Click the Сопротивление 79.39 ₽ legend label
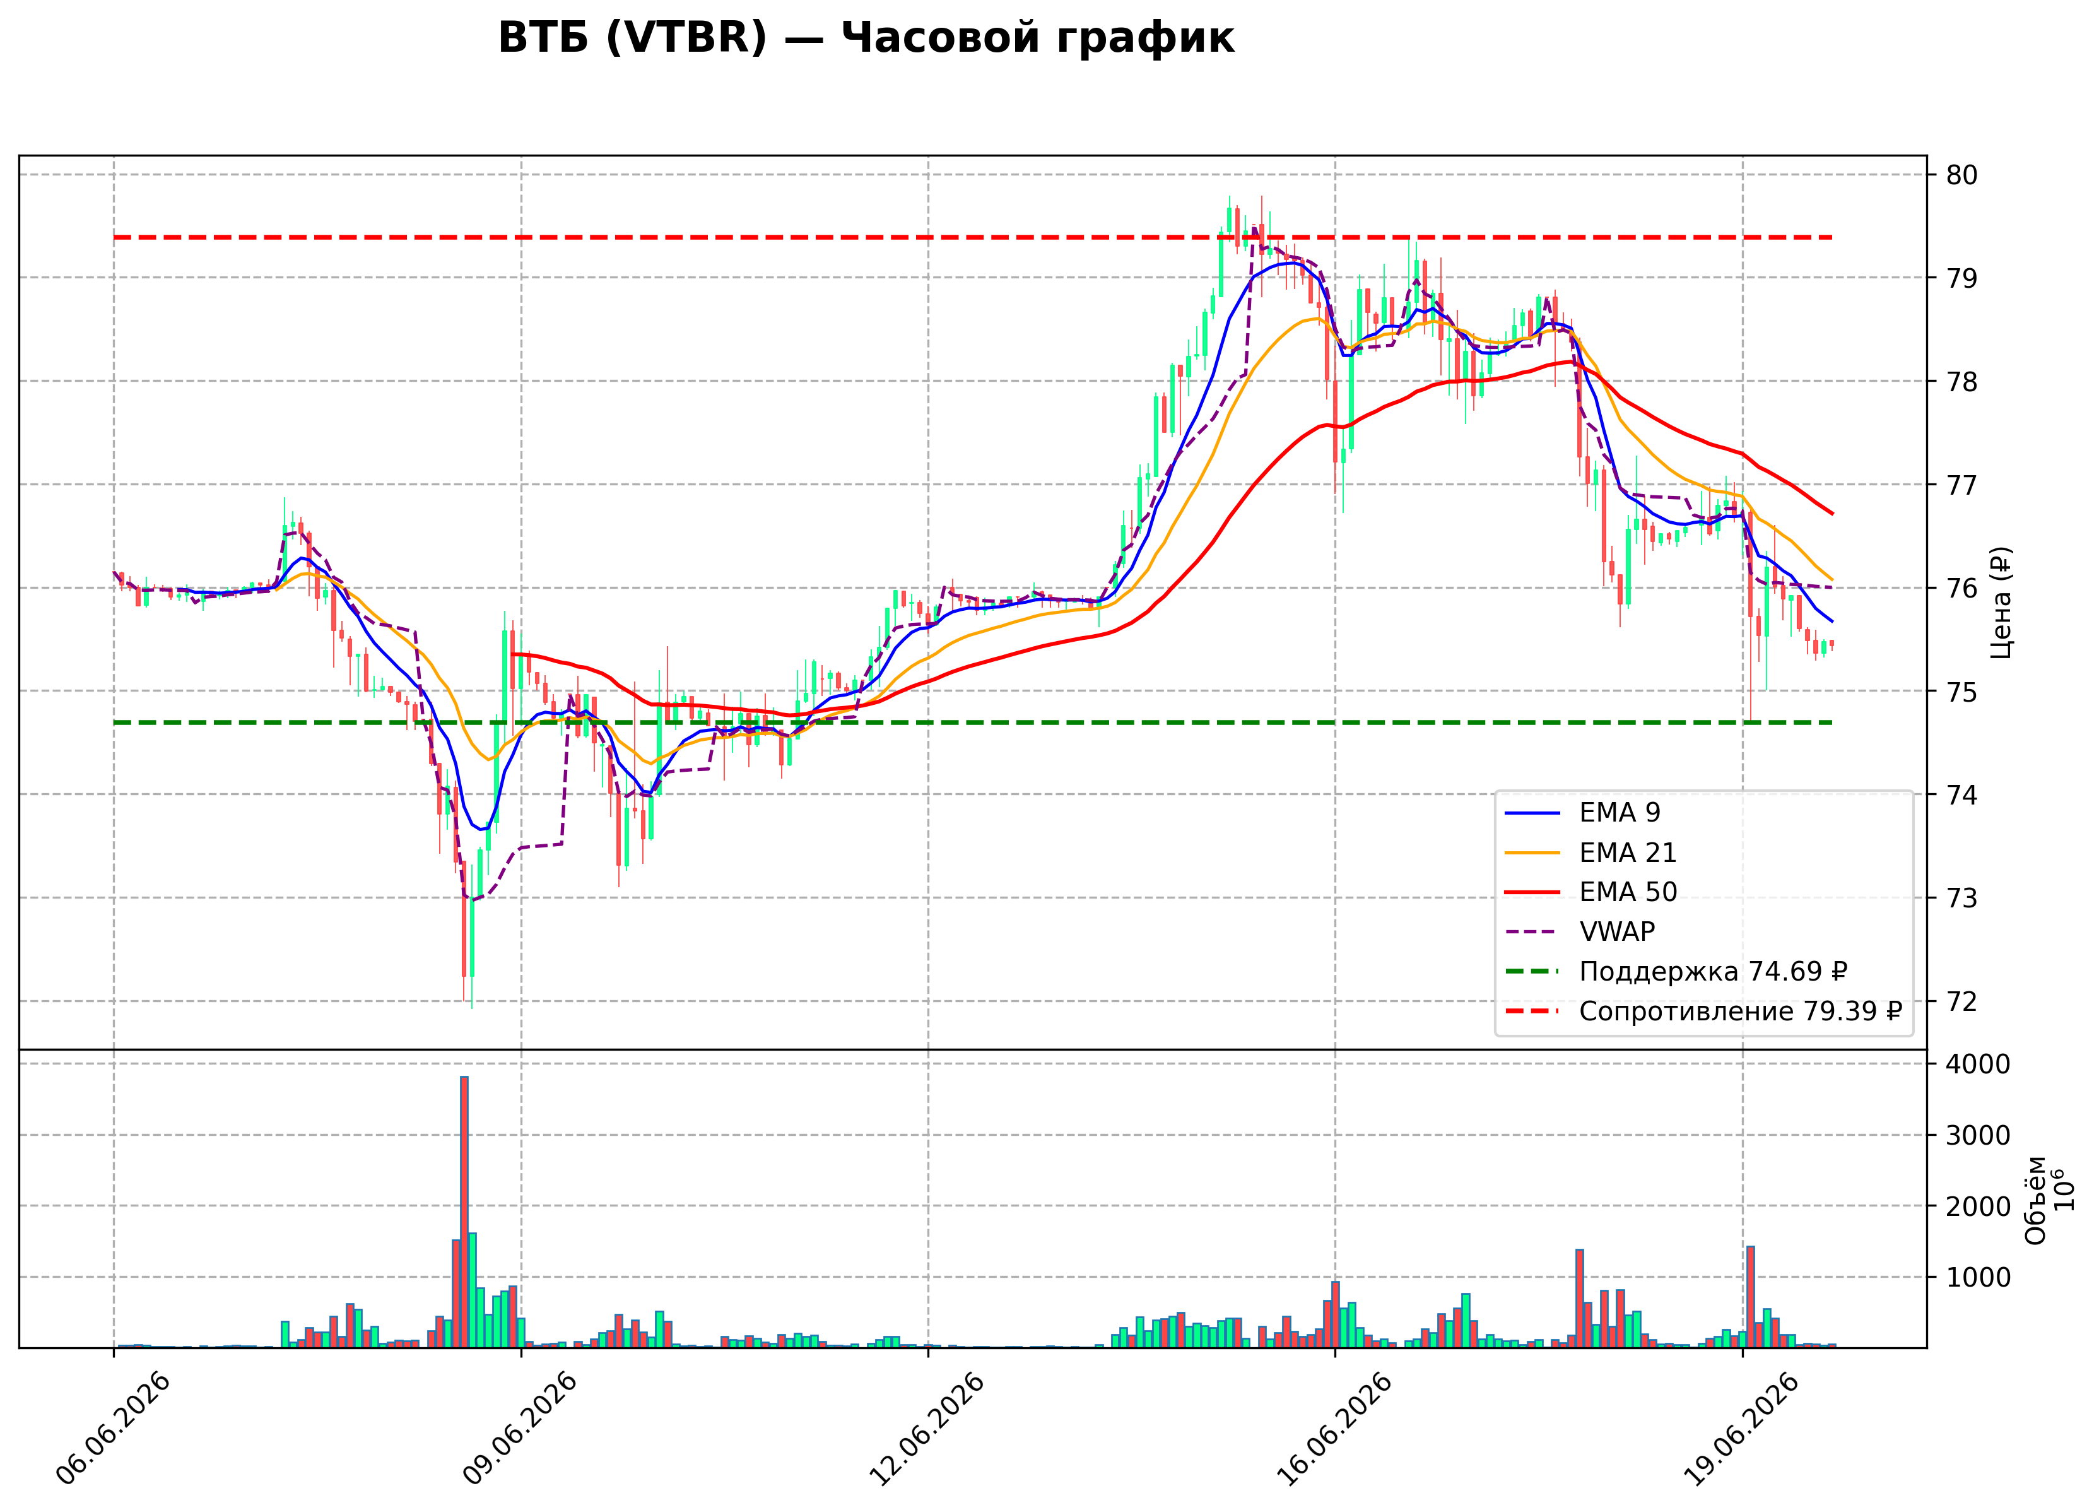This screenshot has height=1510, width=2099. 1741,1011
